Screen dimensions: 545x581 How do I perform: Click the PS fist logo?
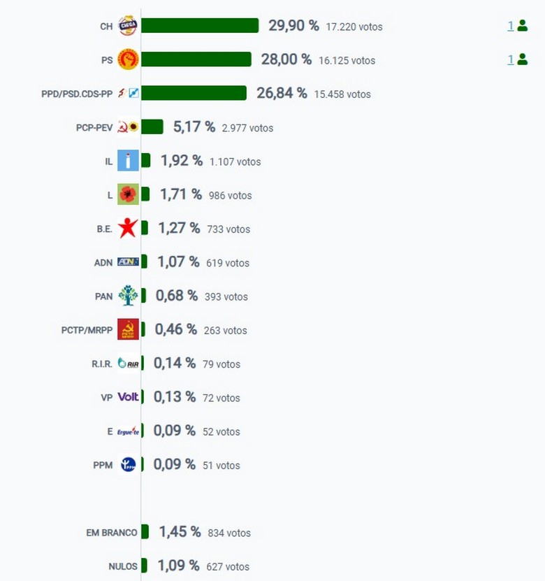(128, 59)
